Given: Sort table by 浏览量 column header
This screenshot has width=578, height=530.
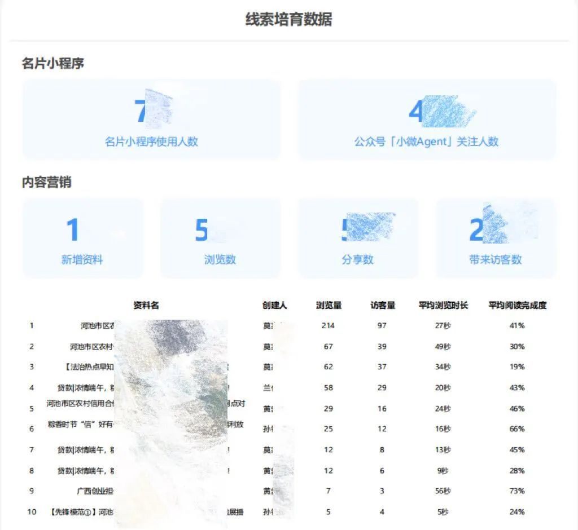Looking at the screenshot, I should click(x=329, y=306).
